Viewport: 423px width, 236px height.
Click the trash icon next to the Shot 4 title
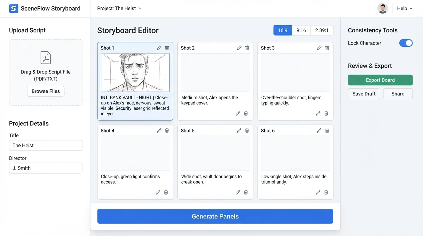click(x=167, y=131)
